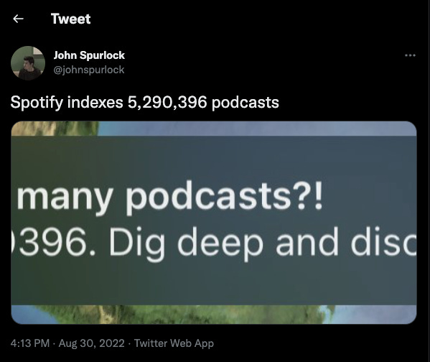Click the '396.' digits inside the image
Screen dimensions: 430x362
(53, 242)
